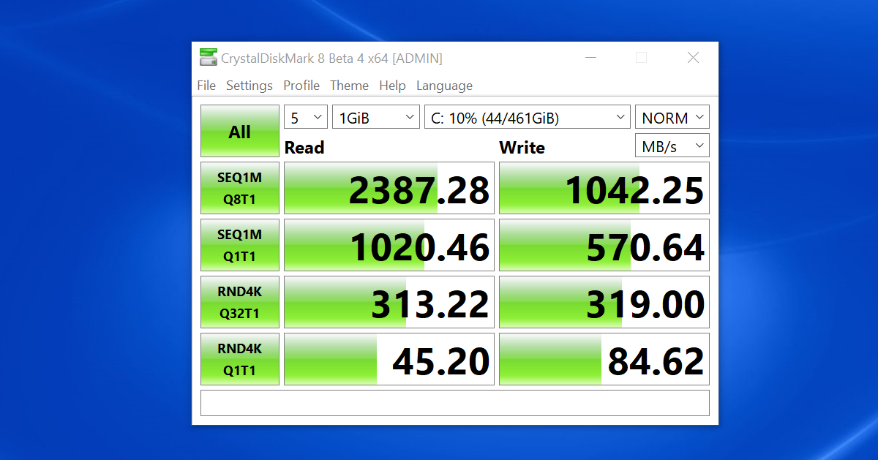Click the empty comment field at the bottom
Screen dimensions: 878x460
455,403
